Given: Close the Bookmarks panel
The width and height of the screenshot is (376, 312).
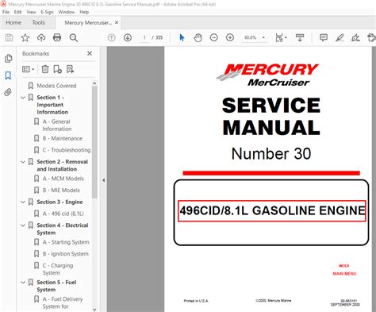Looking at the screenshot, I should pyautogui.click(x=90, y=53).
